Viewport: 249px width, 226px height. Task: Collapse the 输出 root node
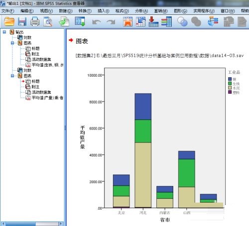4,32
